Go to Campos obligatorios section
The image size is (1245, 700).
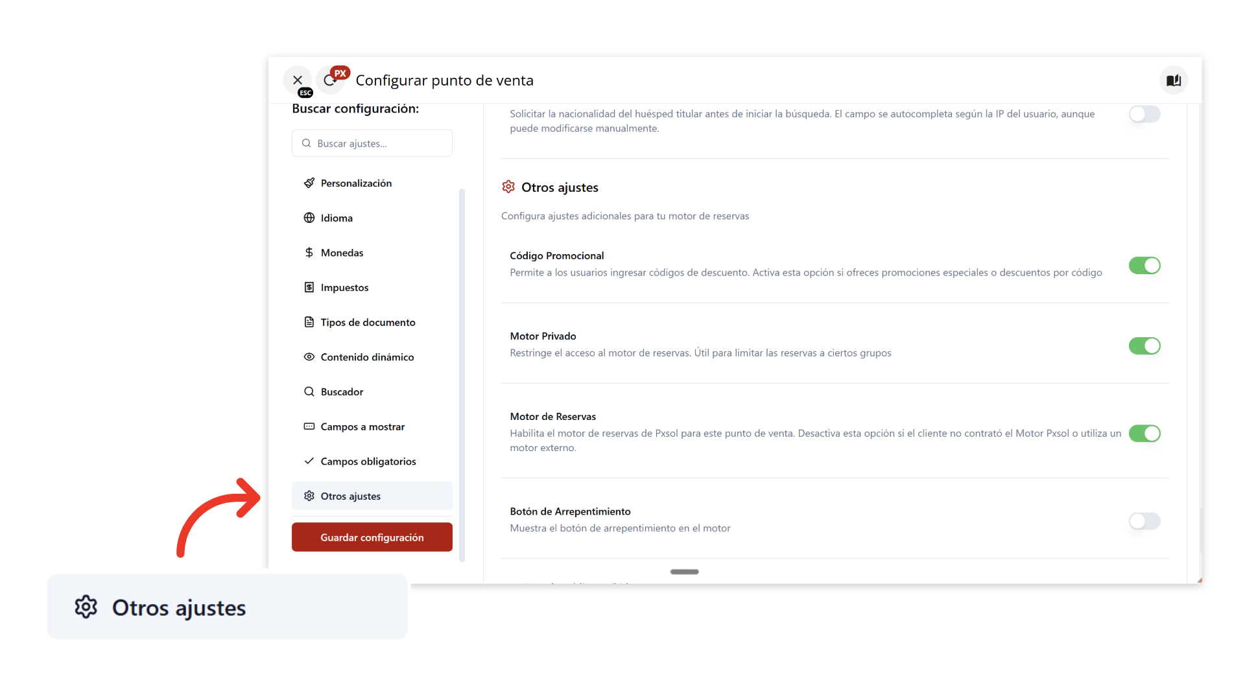tap(368, 461)
